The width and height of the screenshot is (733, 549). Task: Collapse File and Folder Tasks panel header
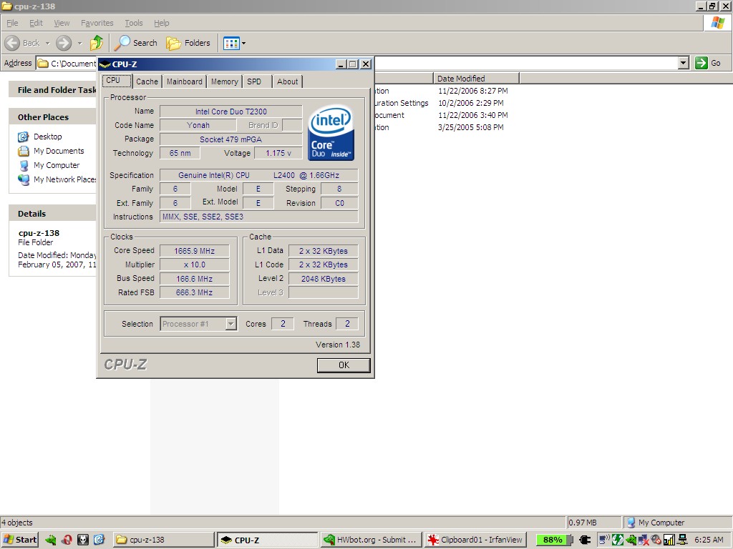pos(52,89)
